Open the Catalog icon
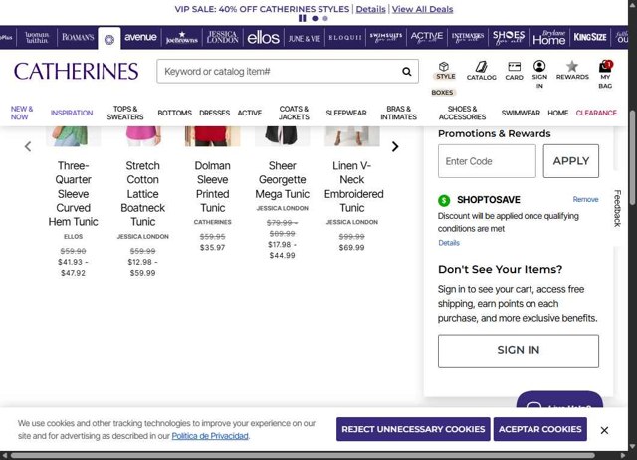The image size is (637, 460). click(x=482, y=67)
